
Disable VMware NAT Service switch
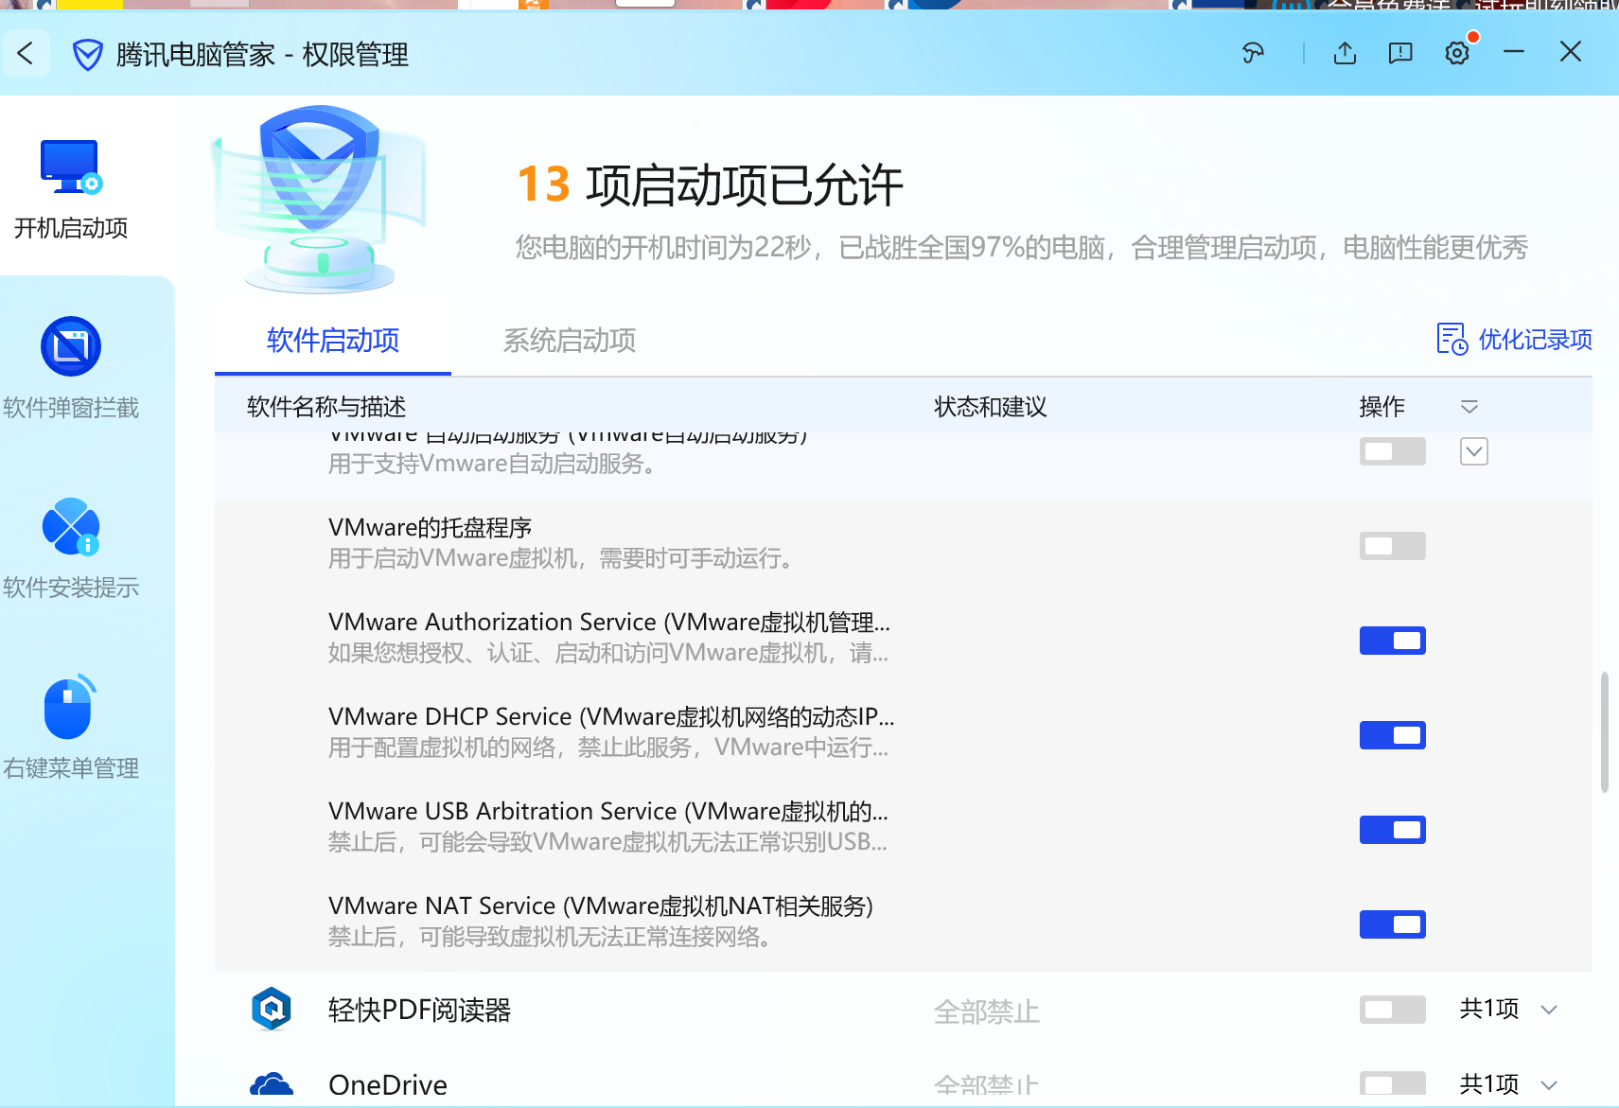coord(1392,924)
